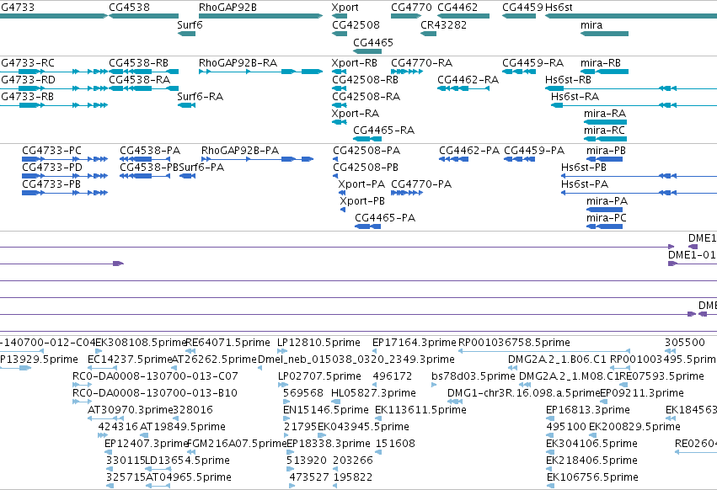The height and width of the screenshot is (490, 717).
Task: Select the CG4733-PB protein glyph
Action: pyautogui.click(x=65, y=193)
